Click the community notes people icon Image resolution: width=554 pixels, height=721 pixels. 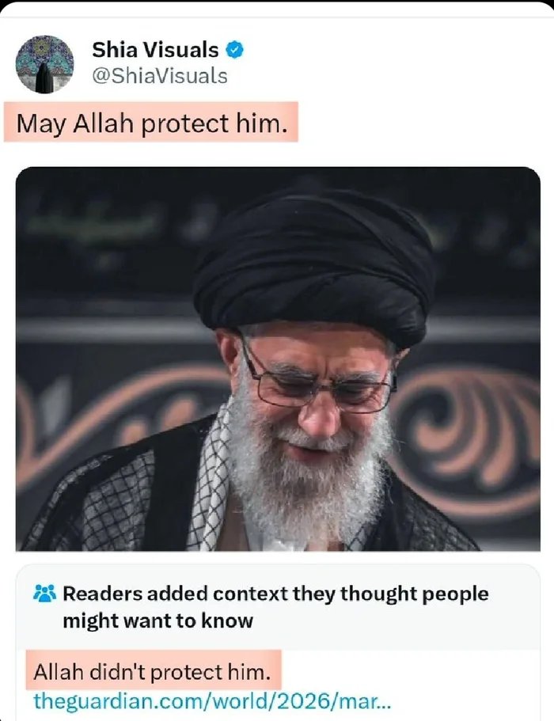[x=44, y=594]
